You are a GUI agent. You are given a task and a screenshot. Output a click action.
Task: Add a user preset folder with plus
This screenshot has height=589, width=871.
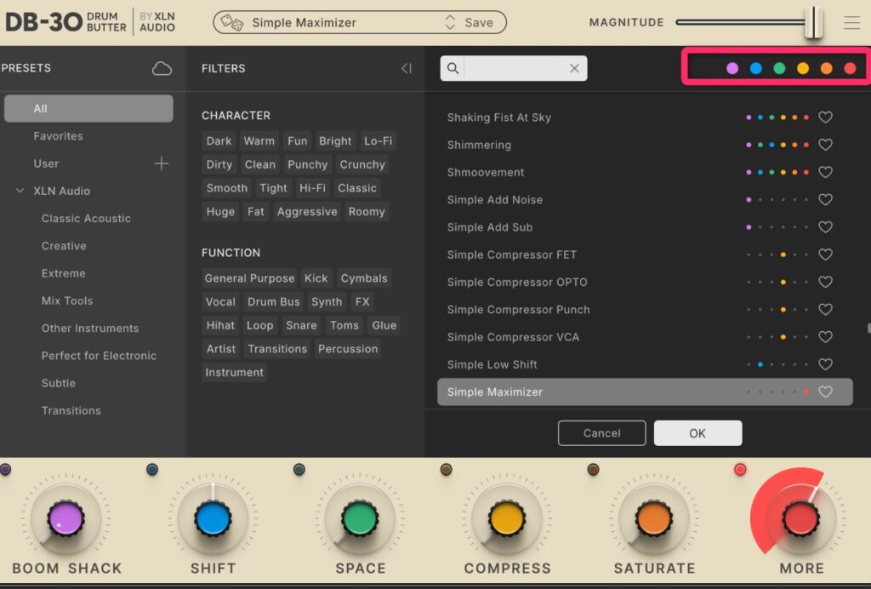(162, 163)
